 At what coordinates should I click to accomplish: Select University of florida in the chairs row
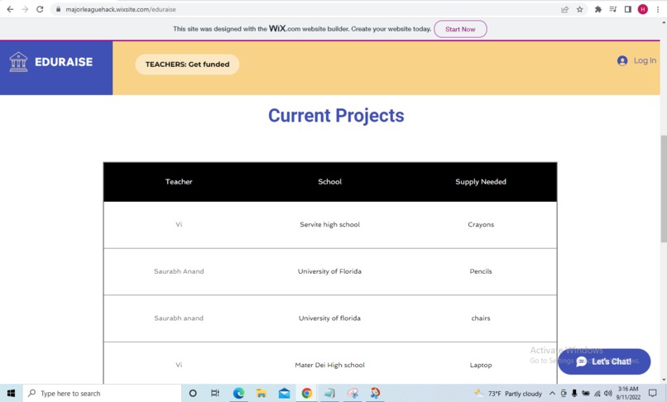(x=329, y=318)
